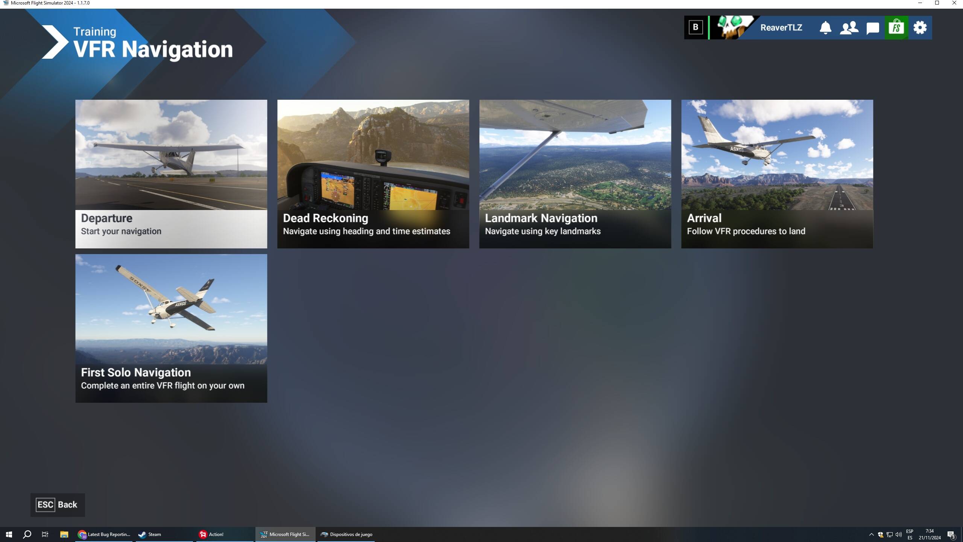Open the Windows Action Center notifications
Screen dimensions: 963x542
[x=951, y=534]
